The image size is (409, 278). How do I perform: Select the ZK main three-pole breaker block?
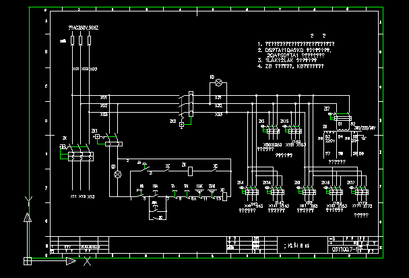(x=81, y=157)
